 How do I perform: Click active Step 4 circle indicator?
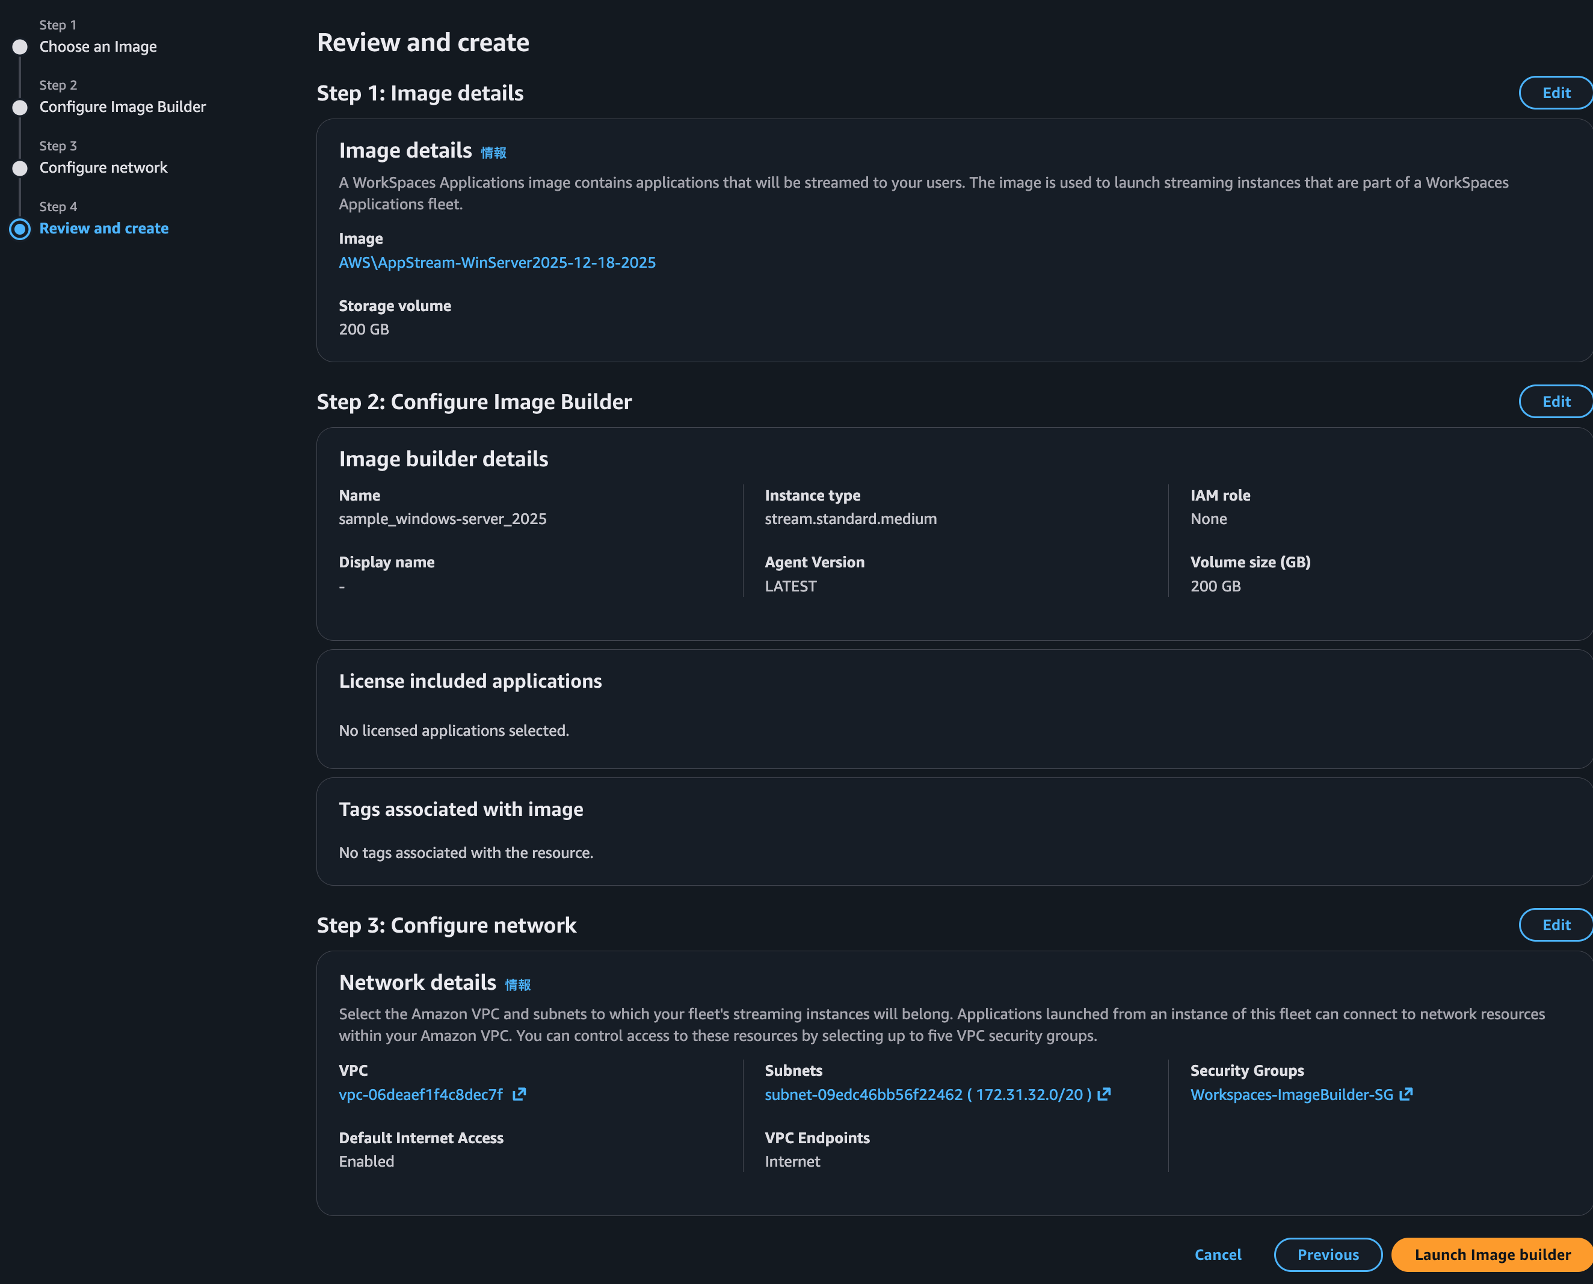20,229
